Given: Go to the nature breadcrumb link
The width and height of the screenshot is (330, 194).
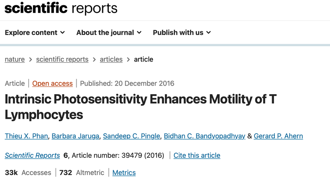Looking at the screenshot, I should 14,59.
